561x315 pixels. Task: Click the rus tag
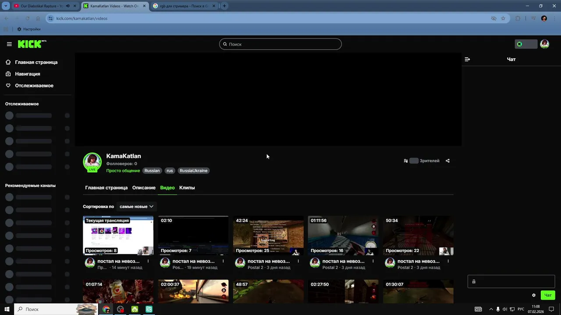170,171
